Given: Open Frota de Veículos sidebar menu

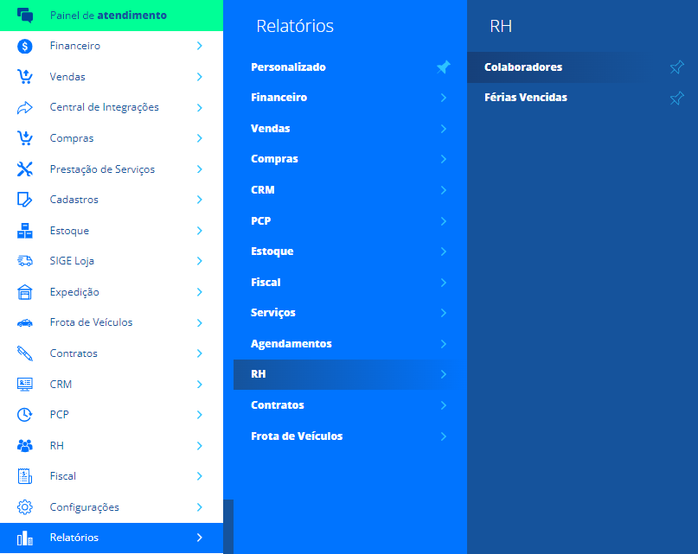Looking at the screenshot, I should coord(112,322).
